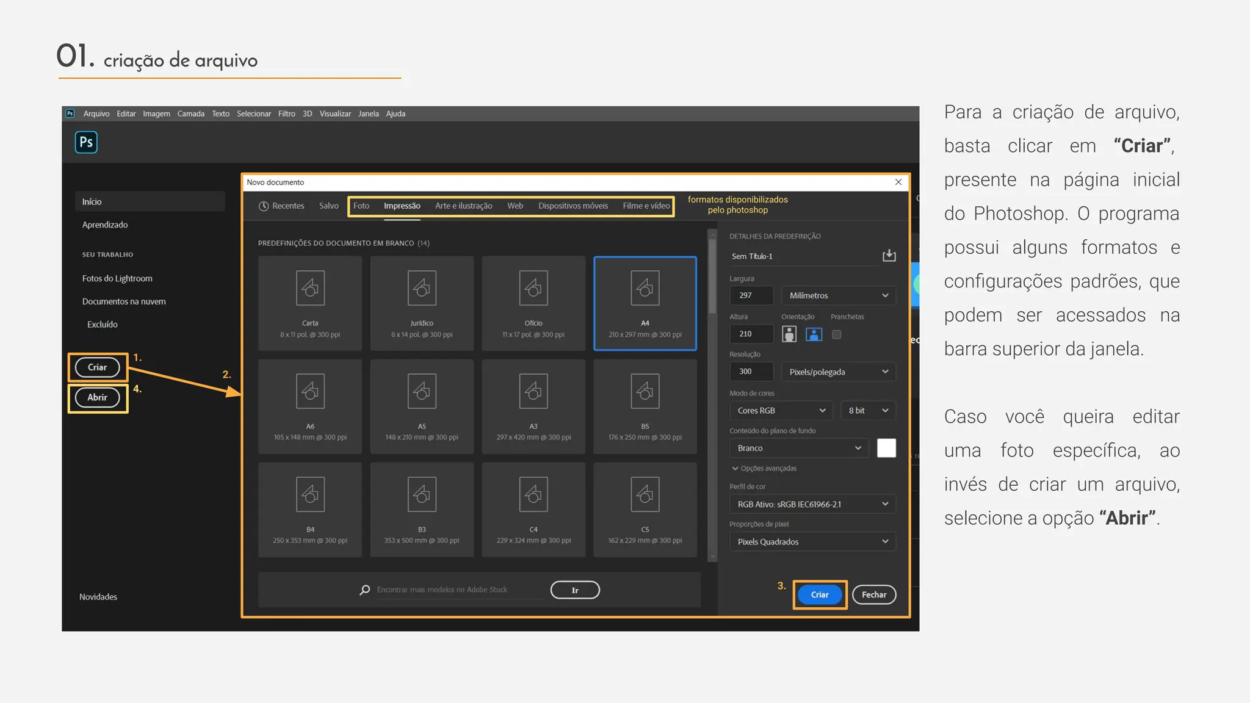Open the Filtro menu
This screenshot has width=1250, height=703.
point(286,114)
